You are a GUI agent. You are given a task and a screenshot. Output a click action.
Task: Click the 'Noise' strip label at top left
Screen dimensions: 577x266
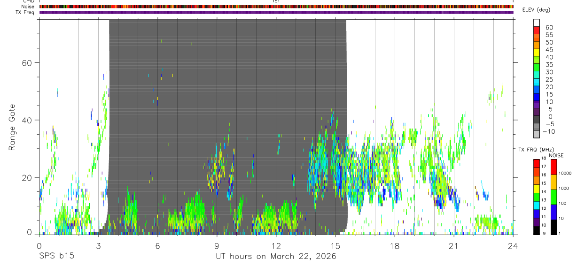(x=28, y=7)
